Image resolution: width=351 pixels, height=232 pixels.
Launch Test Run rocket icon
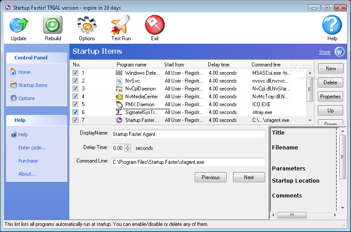click(x=120, y=25)
